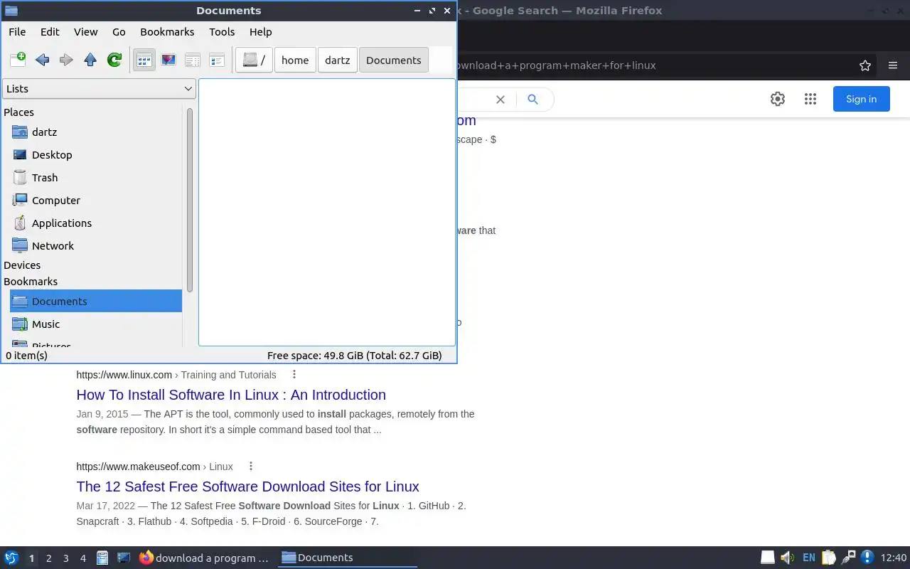This screenshot has height=569, width=910.
Task: Open Desktop in the Places list
Action: click(96, 155)
